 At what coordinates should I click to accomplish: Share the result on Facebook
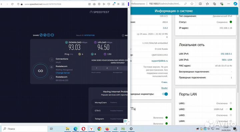click(x=49, y=35)
